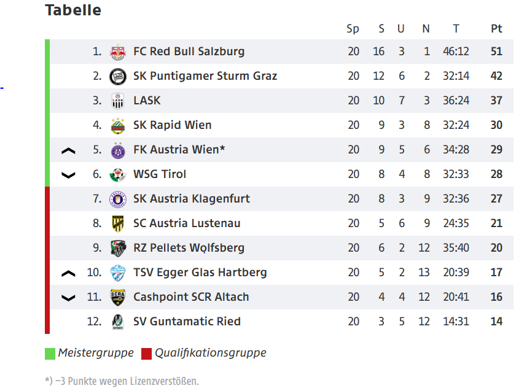Click the down arrow beside WSG Tirol
The height and width of the screenshot is (391, 516).
69,175
